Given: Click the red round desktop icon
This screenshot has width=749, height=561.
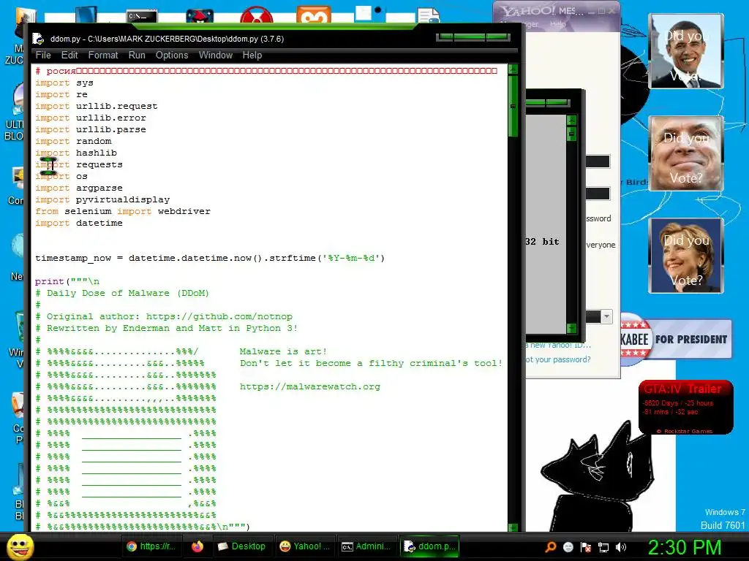Looking at the screenshot, I should click(x=257, y=15).
